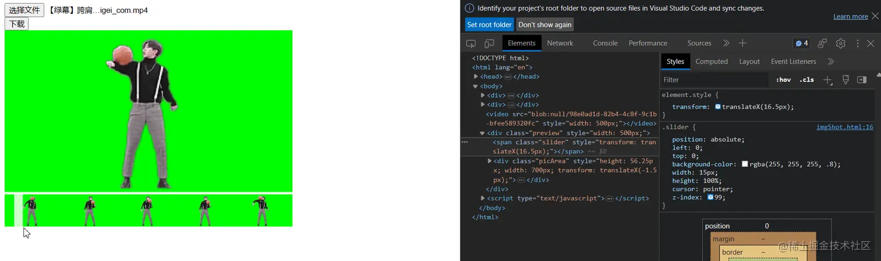Expand the script element node
This screenshot has width=881, height=261.
(x=483, y=198)
